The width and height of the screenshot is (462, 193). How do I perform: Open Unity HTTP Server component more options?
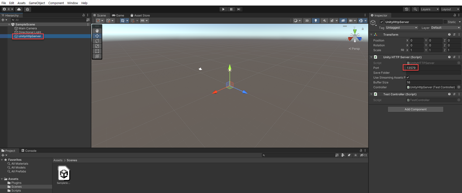pyautogui.click(x=459, y=57)
